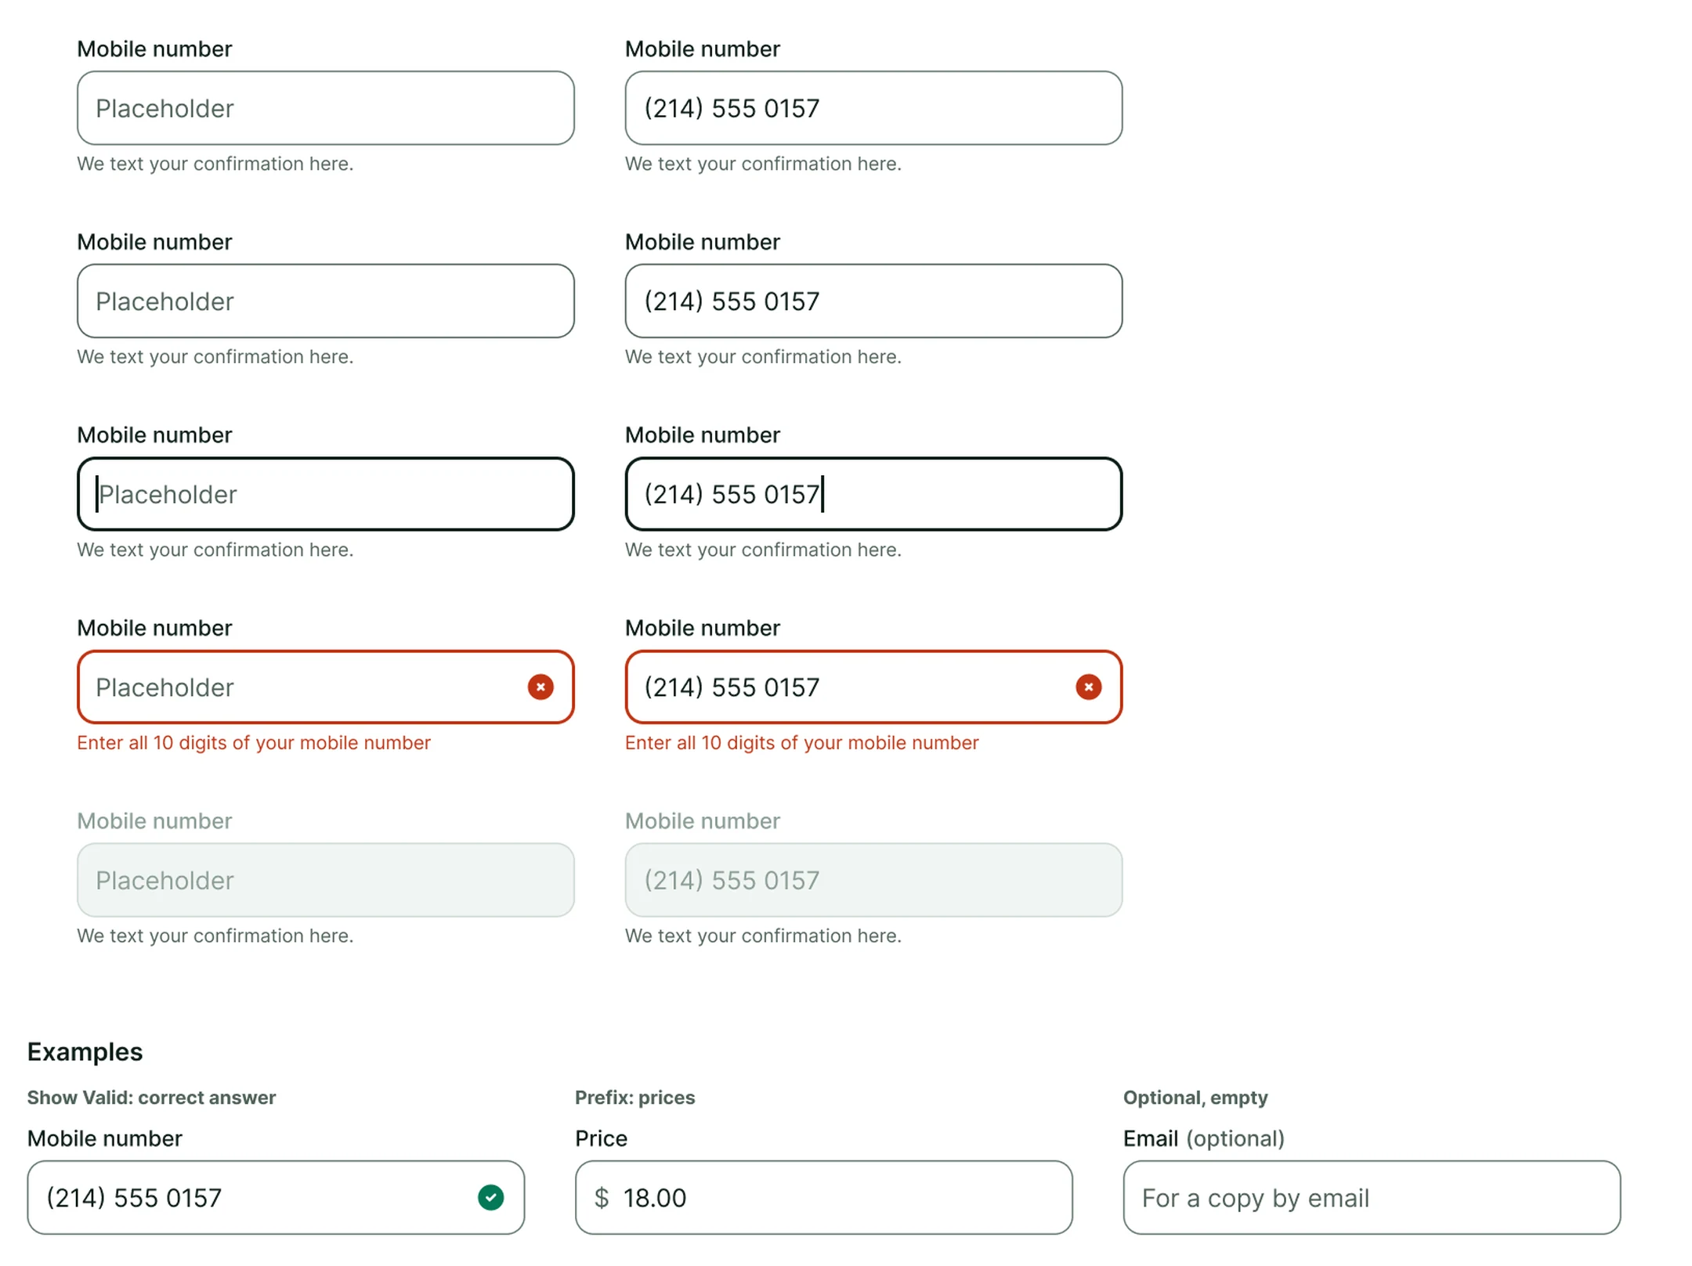Click the greyed-out disabled Placeholder field
Image resolution: width=1692 pixels, height=1266 pixels.
tap(325, 879)
